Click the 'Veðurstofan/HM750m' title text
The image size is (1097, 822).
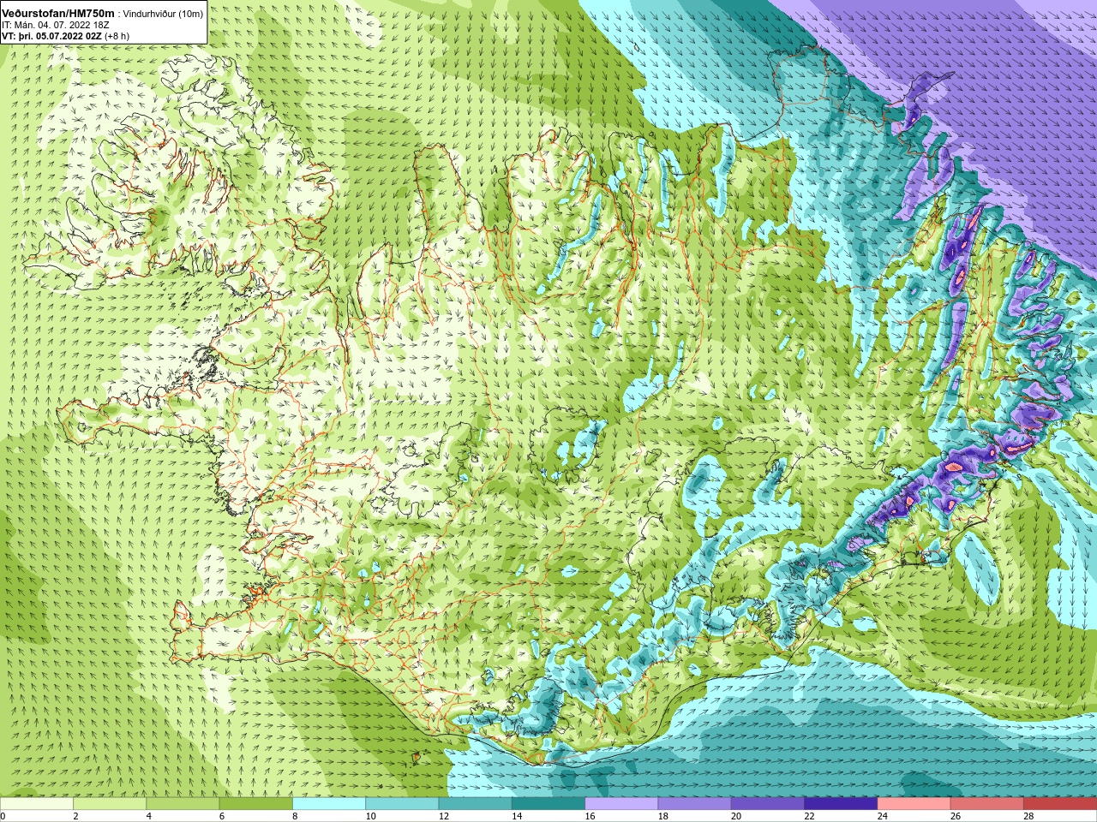click(x=58, y=14)
